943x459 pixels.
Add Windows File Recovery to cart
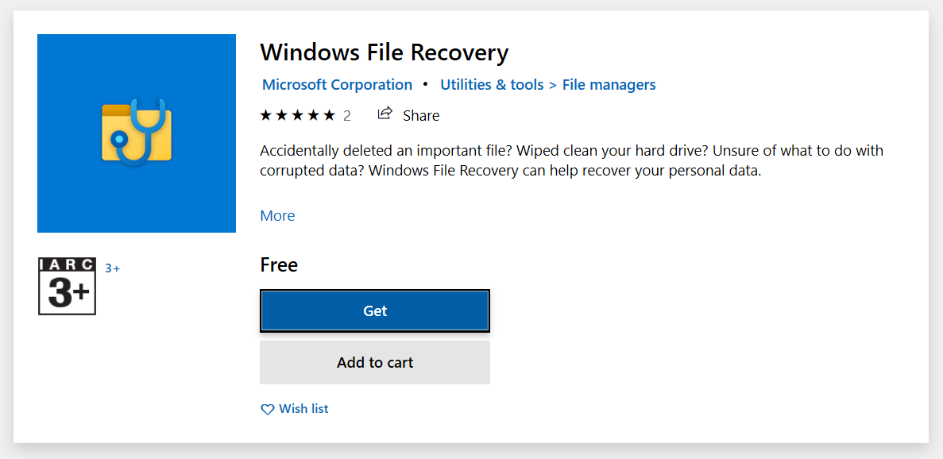pos(374,362)
